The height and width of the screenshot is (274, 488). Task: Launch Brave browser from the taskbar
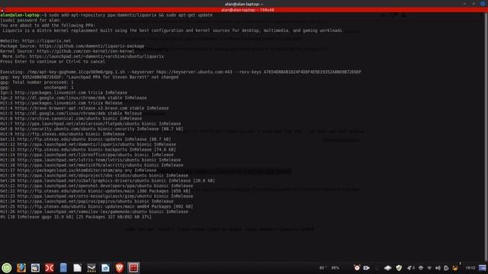tap(119, 268)
